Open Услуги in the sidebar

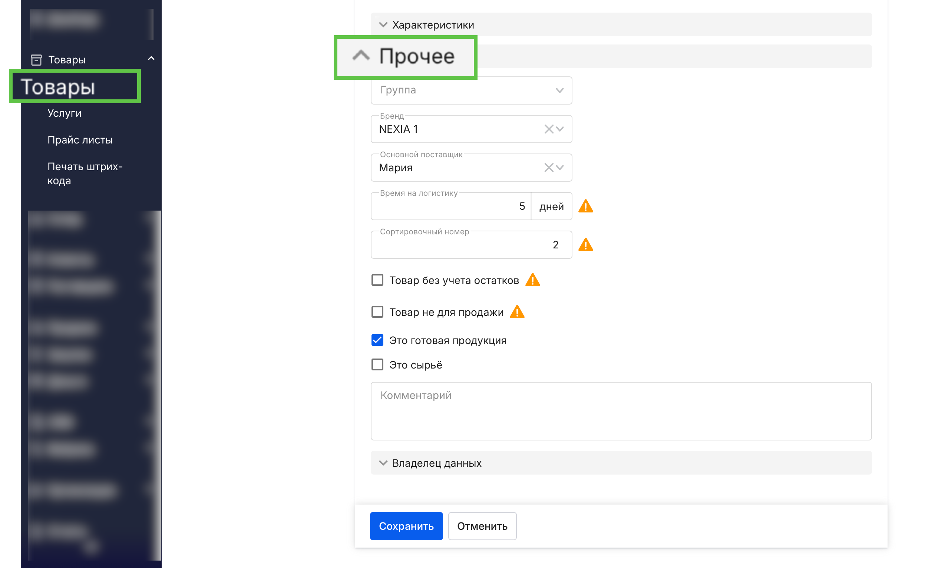[65, 113]
